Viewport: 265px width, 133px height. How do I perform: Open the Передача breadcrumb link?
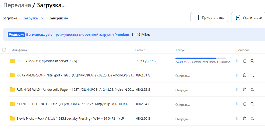pos(17,5)
